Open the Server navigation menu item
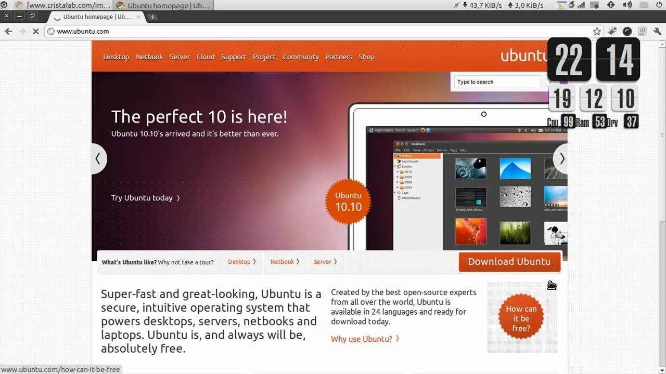The height and width of the screenshot is (374, 666). tap(180, 57)
